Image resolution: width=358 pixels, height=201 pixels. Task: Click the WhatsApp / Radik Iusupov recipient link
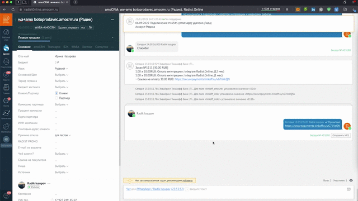point(153,189)
